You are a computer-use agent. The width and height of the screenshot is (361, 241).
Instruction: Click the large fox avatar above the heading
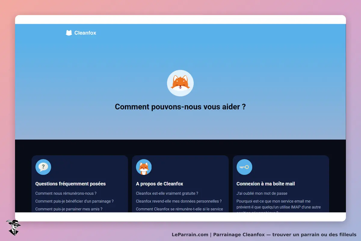(x=180, y=83)
